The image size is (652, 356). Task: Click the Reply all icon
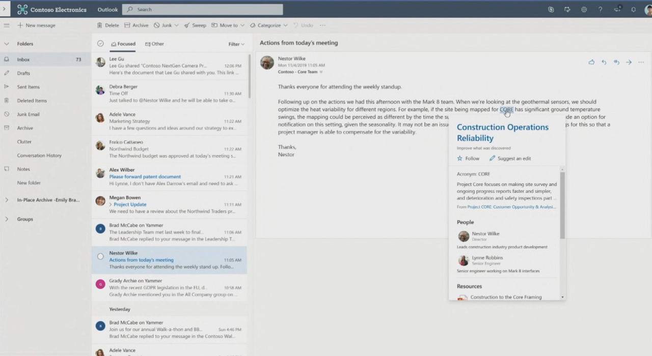pos(616,62)
